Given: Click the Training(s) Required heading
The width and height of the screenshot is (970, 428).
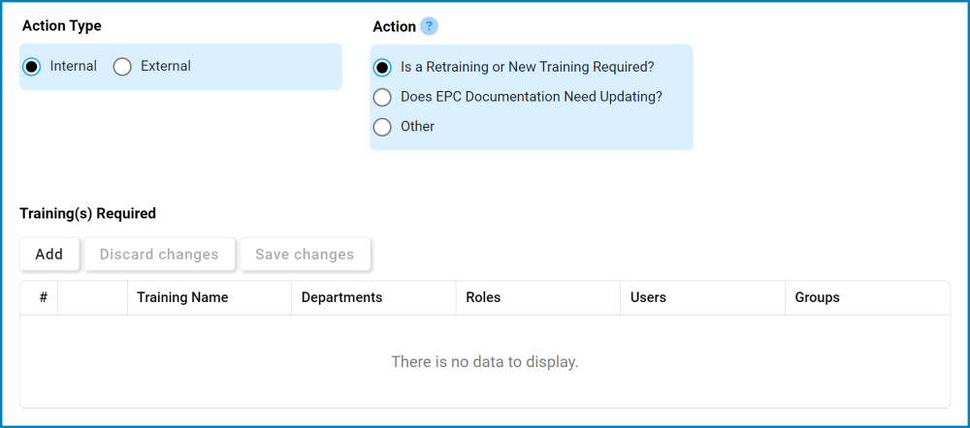Looking at the screenshot, I should click(x=87, y=213).
